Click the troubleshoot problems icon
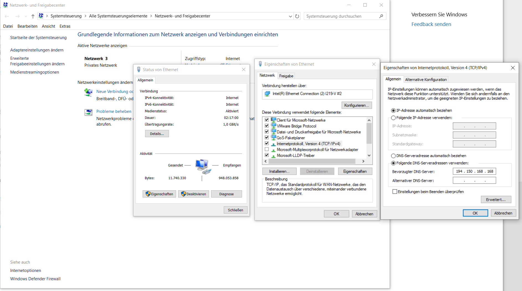The width and height of the screenshot is (522, 291). 88,112
